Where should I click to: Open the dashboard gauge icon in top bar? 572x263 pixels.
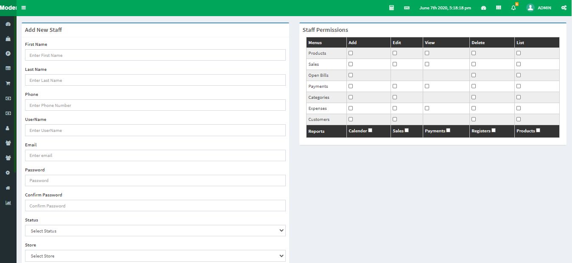coord(483,8)
